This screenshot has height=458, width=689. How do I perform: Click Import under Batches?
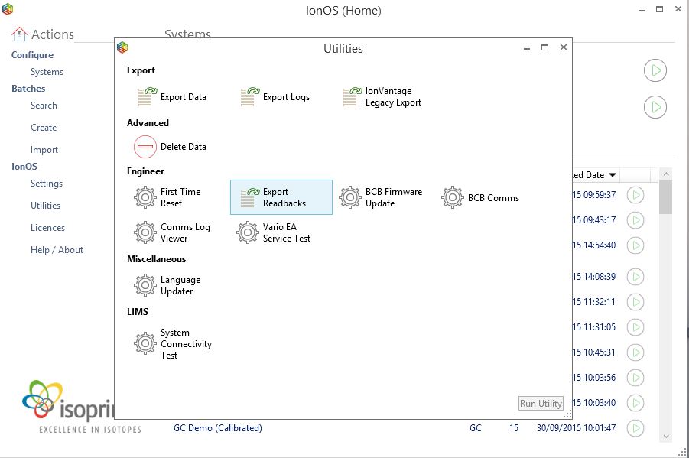[44, 150]
